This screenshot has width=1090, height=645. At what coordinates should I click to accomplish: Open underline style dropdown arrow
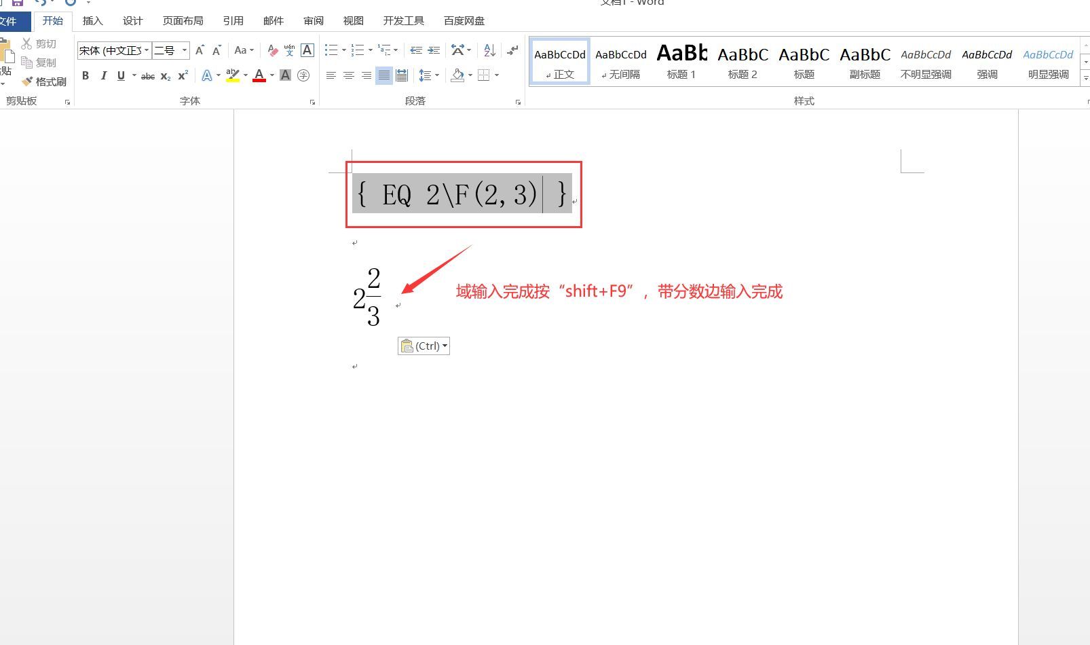(x=134, y=75)
